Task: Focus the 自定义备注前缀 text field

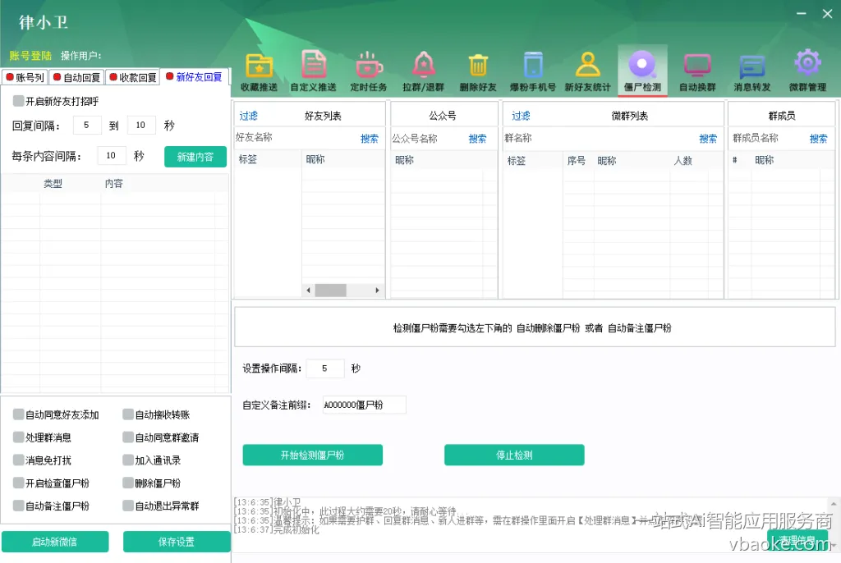Action: [364, 405]
